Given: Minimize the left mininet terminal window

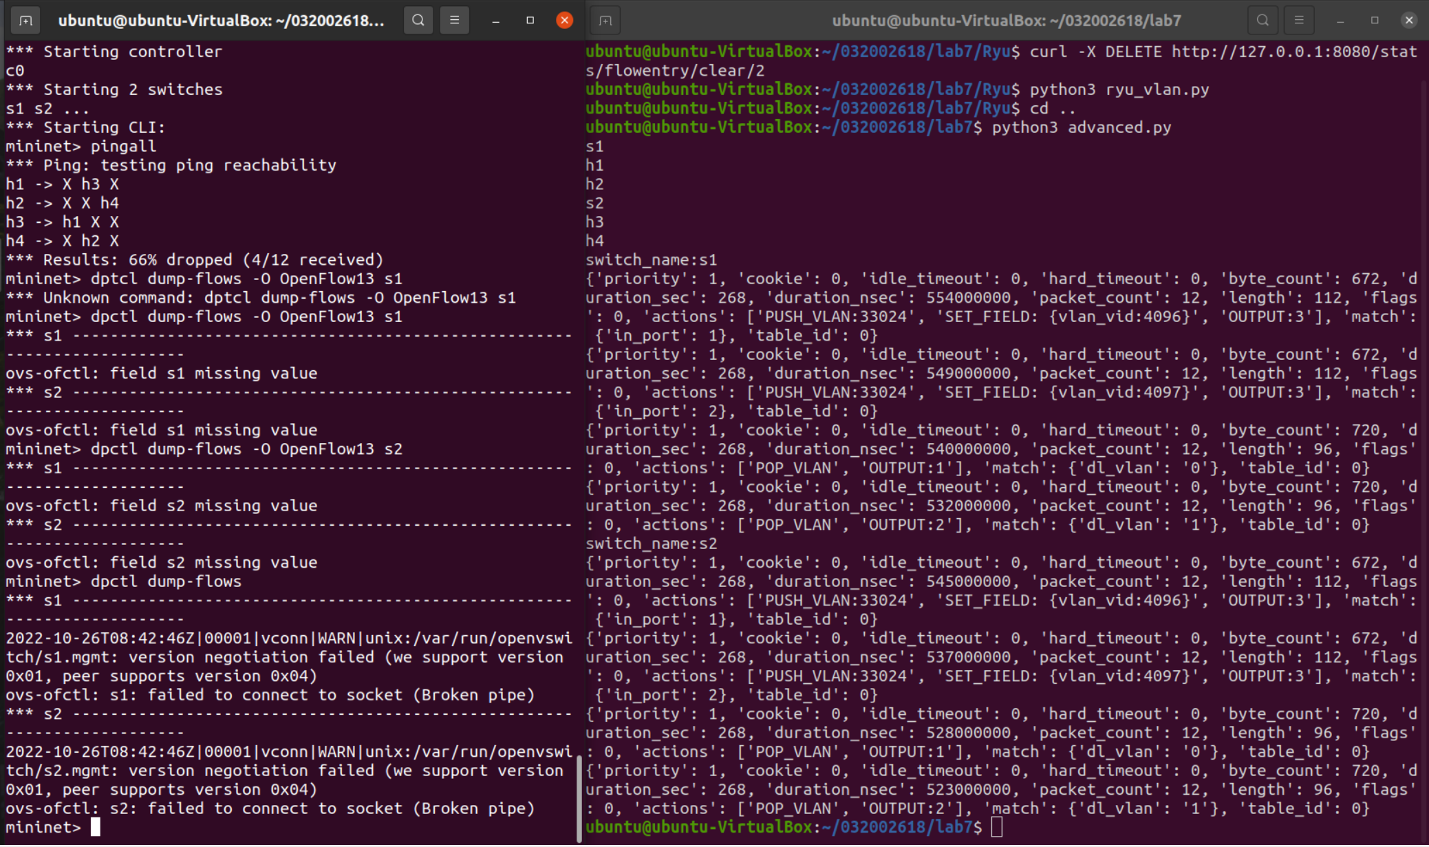Looking at the screenshot, I should [x=495, y=21].
